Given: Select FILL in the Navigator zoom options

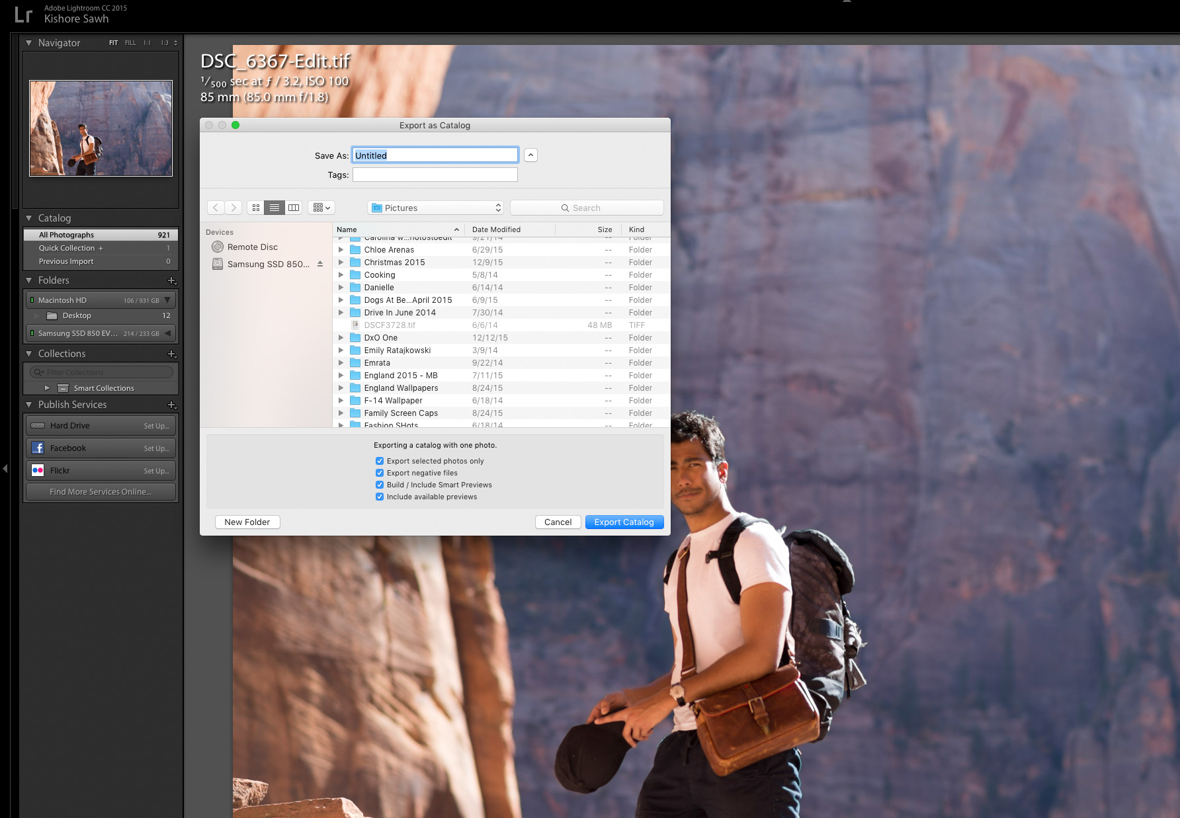Looking at the screenshot, I should point(130,42).
